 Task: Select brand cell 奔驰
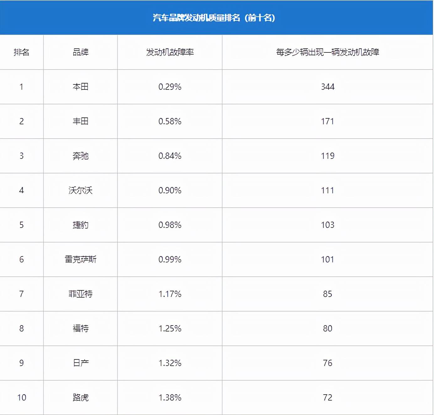tap(81, 156)
